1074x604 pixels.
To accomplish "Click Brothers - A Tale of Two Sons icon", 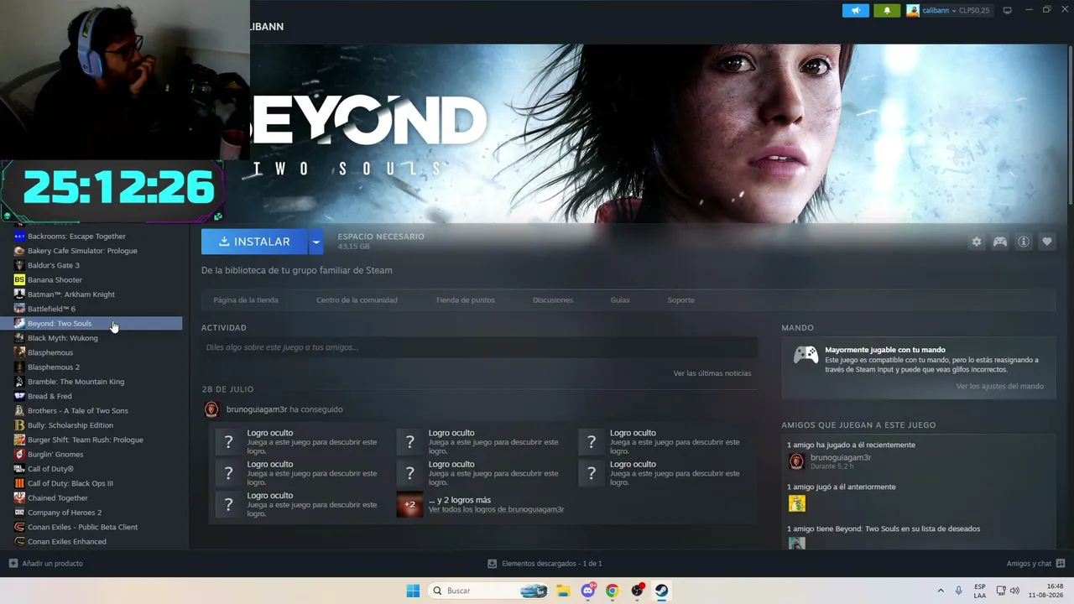I will [19, 410].
